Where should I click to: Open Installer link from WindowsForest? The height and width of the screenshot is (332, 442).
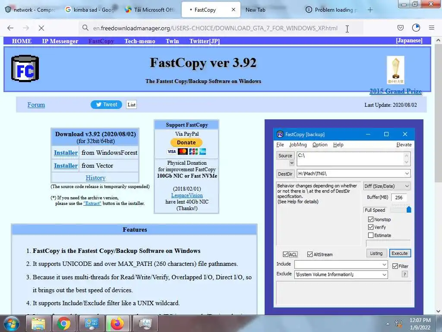[66, 153]
